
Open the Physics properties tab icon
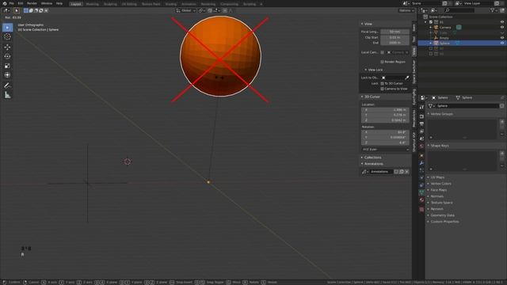coord(421,178)
